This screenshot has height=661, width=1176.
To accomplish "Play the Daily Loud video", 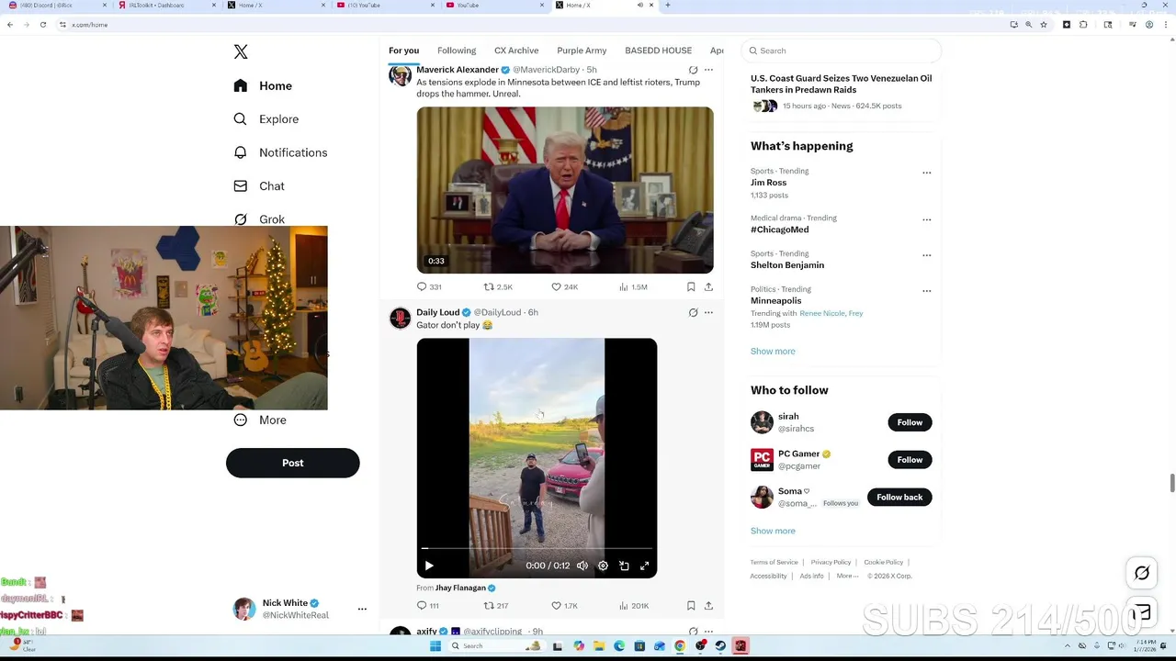I will pyautogui.click(x=429, y=566).
